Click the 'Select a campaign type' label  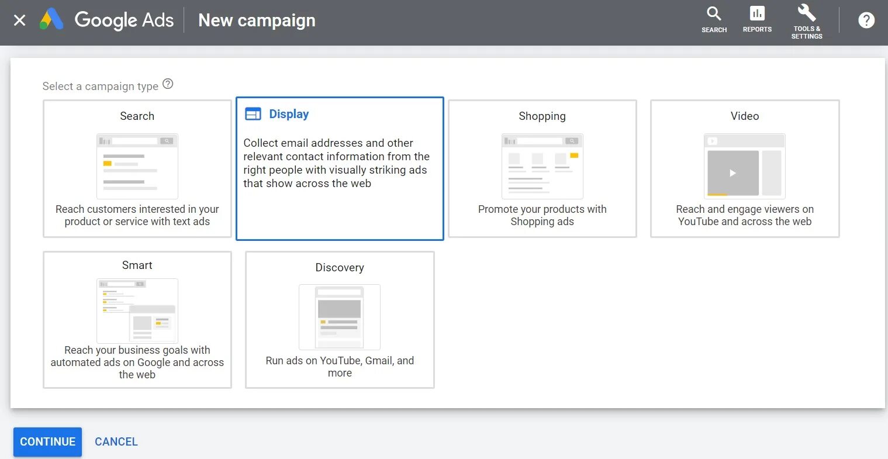[x=101, y=87]
